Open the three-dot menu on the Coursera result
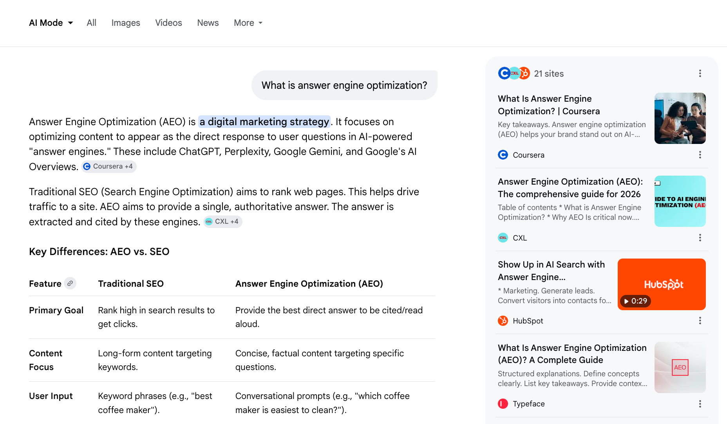 coord(700,155)
